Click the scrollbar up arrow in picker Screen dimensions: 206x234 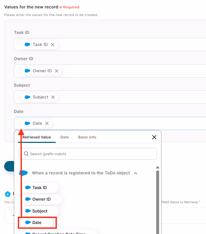(x=158, y=167)
